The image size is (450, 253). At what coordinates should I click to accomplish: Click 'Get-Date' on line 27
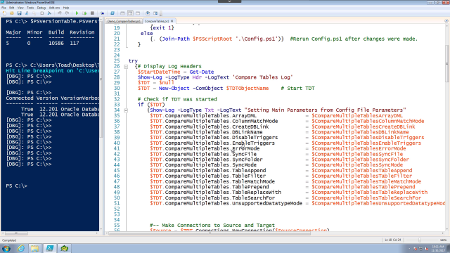(x=202, y=72)
